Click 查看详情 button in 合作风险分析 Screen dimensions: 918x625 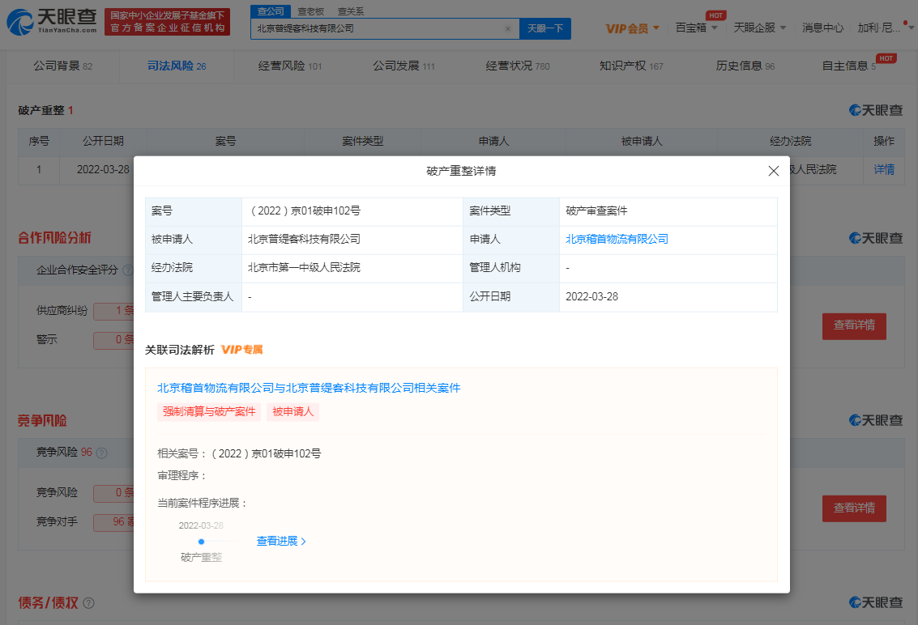pyautogui.click(x=854, y=326)
